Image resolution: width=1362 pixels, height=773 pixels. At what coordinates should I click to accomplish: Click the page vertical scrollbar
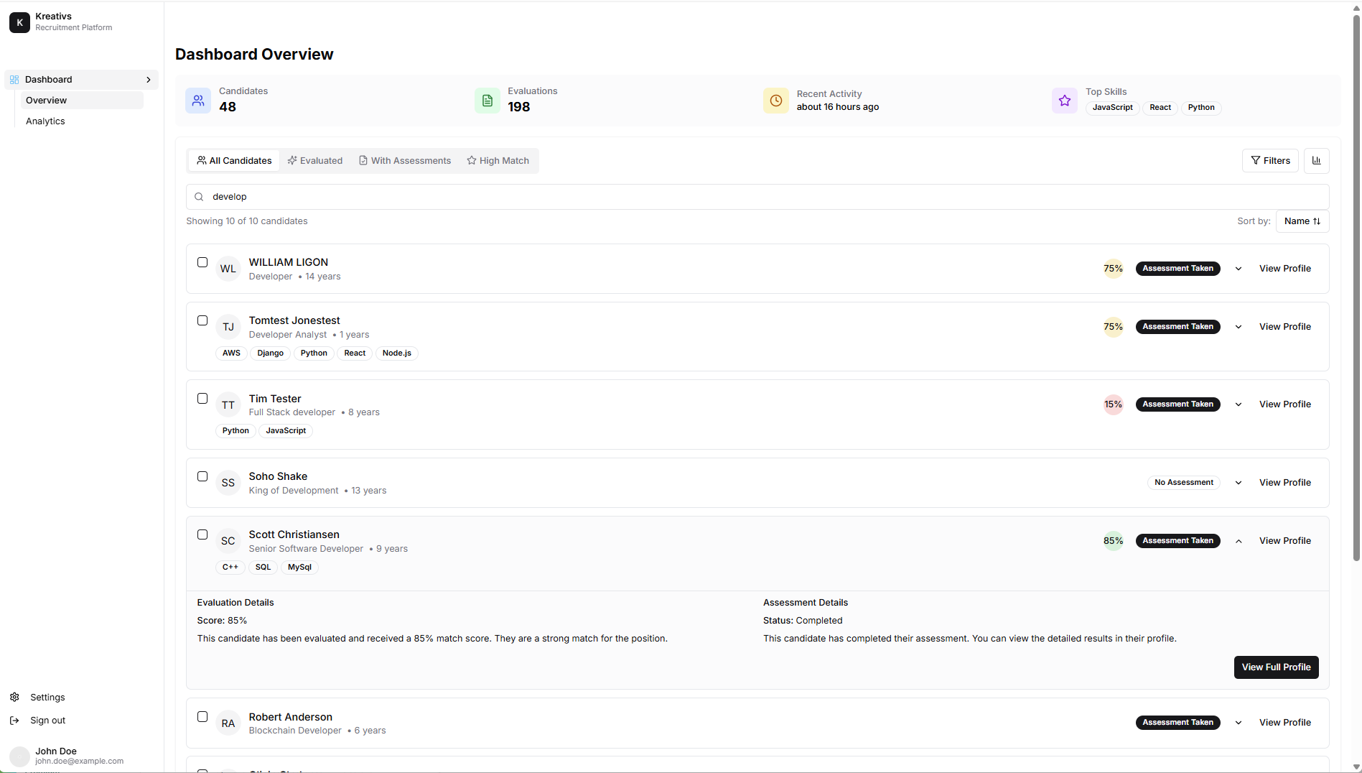coord(1356,287)
